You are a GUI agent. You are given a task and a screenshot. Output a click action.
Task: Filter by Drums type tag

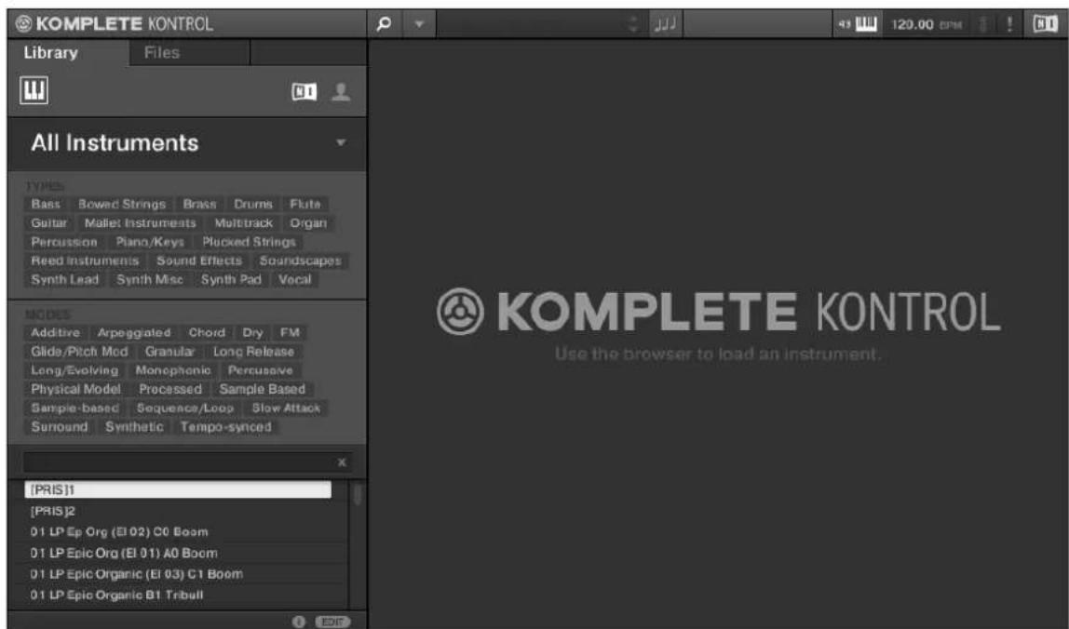click(x=253, y=204)
